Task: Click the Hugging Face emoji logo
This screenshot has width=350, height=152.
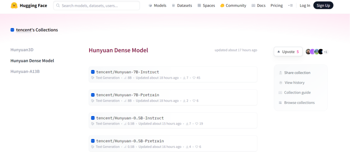Action: pyautogui.click(x=14, y=5)
